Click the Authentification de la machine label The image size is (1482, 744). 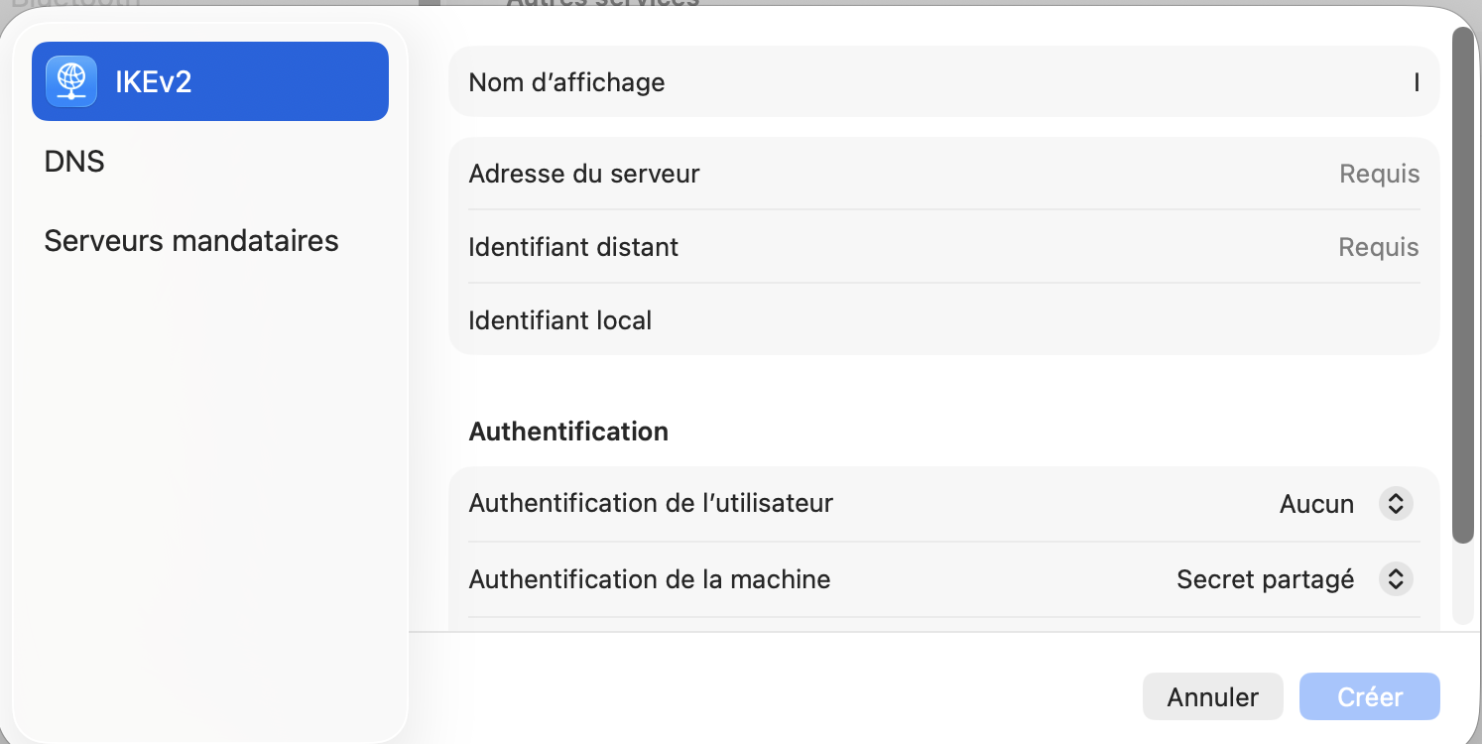point(650,578)
